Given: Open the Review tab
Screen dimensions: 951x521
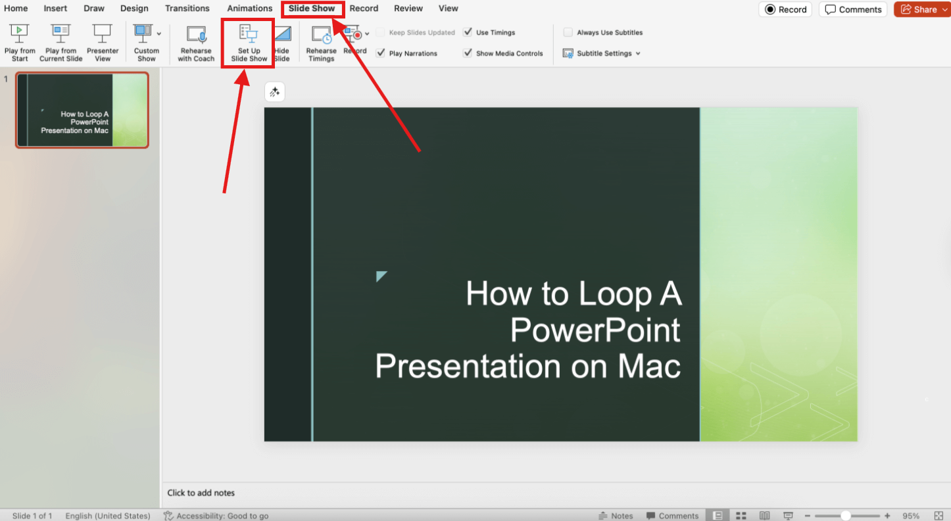Looking at the screenshot, I should pos(408,9).
